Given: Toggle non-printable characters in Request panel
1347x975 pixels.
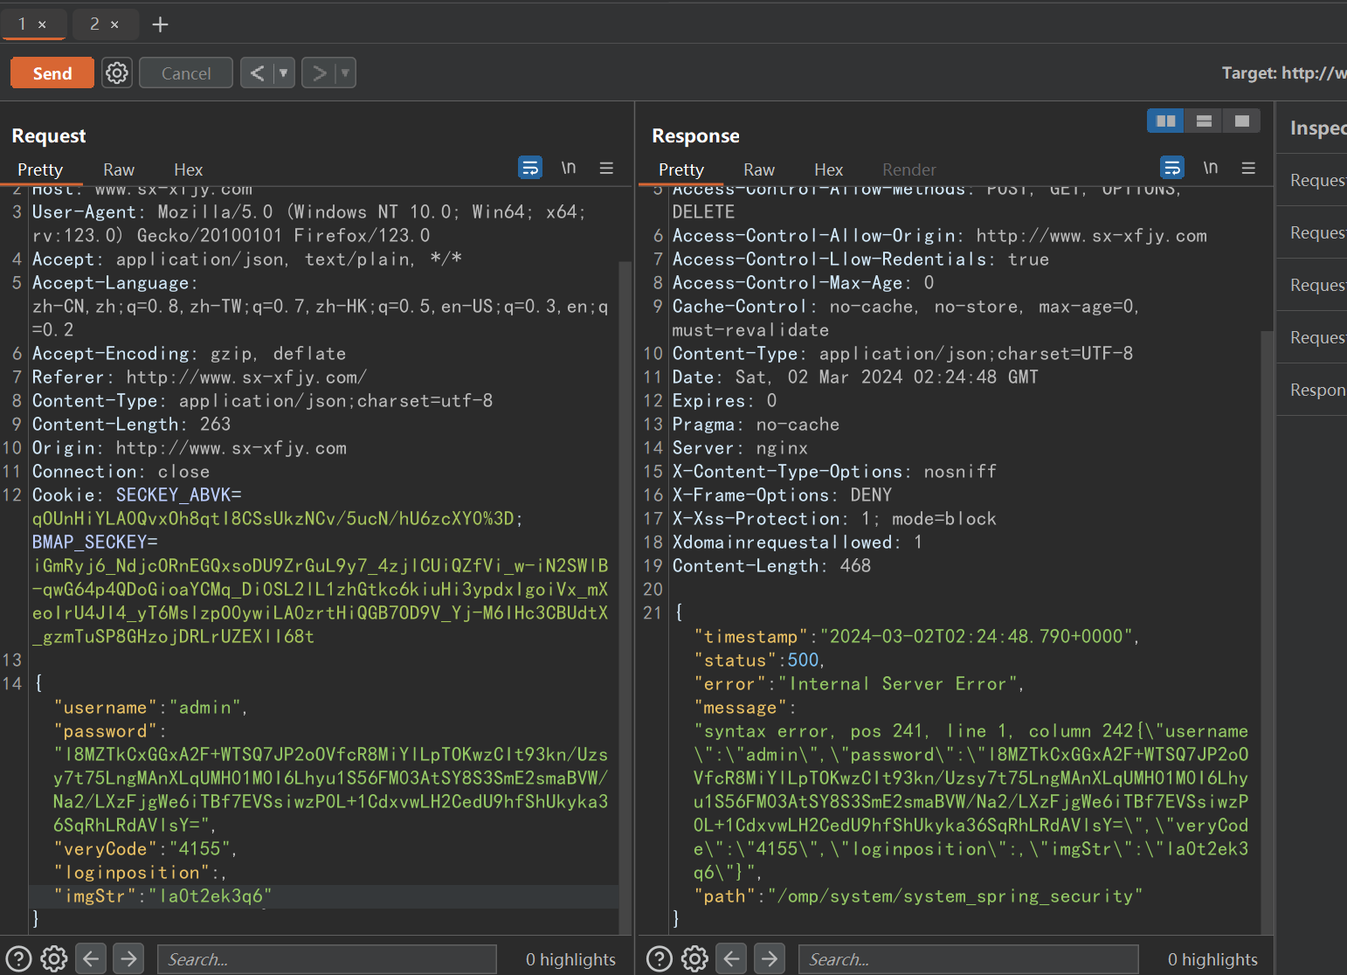Looking at the screenshot, I should pyautogui.click(x=569, y=167).
